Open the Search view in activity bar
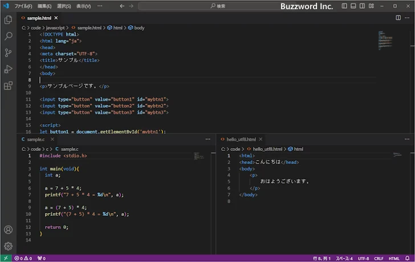The width and height of the screenshot is (415, 262). tap(8, 36)
